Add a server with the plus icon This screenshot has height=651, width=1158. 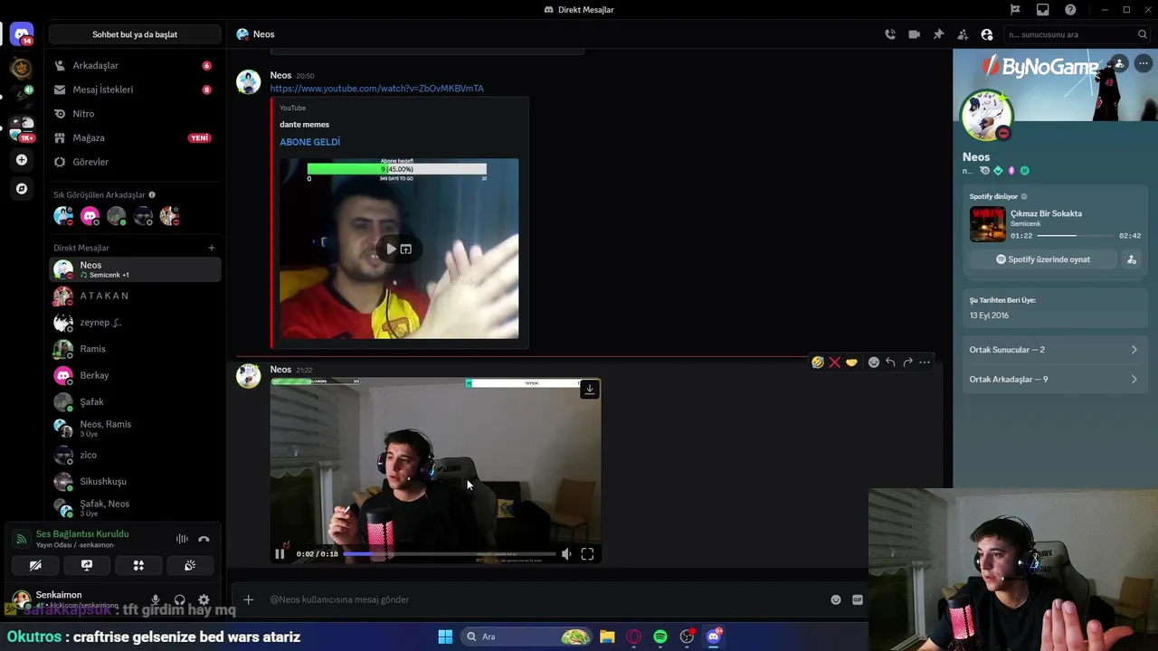coord(22,160)
